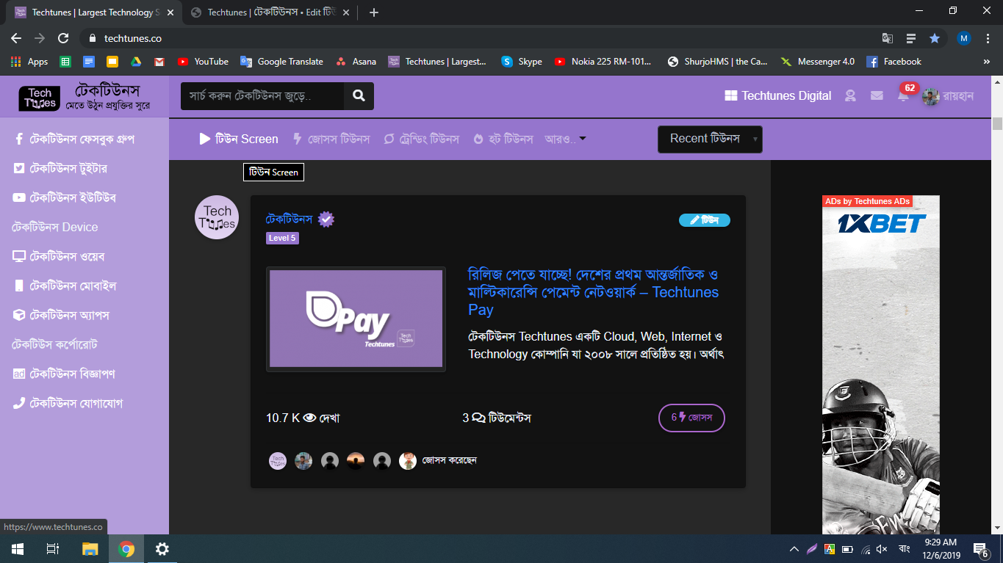Open the 3 টিউমেন্টস comments link

click(x=497, y=418)
